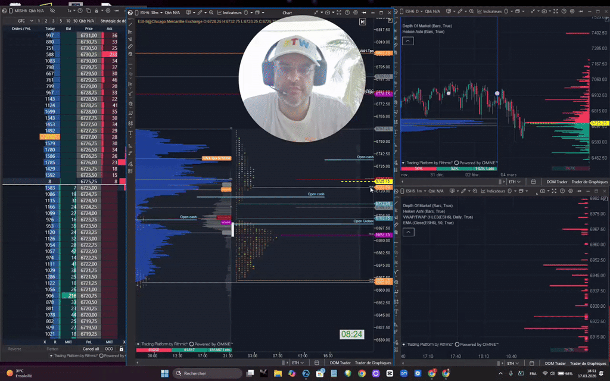Click the camera icon in ESH6 1m toolbar

click(x=543, y=191)
